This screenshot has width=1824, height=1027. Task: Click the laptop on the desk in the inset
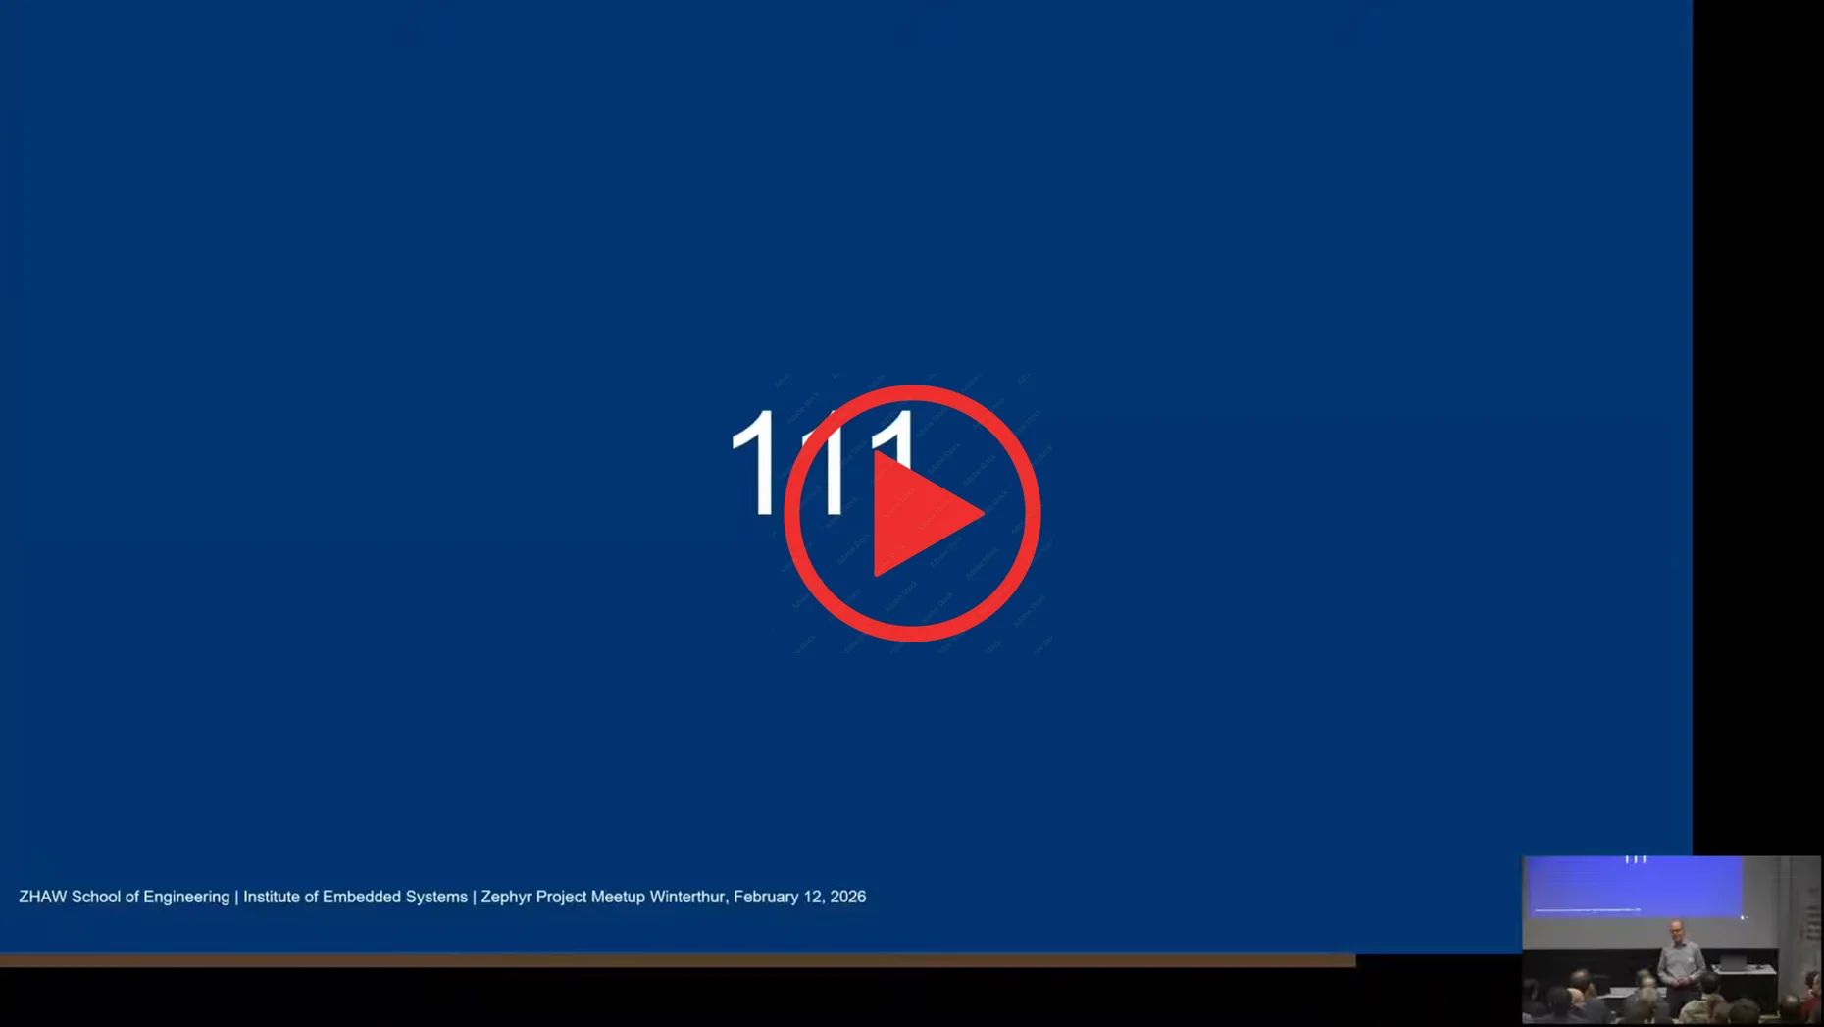tap(1733, 962)
